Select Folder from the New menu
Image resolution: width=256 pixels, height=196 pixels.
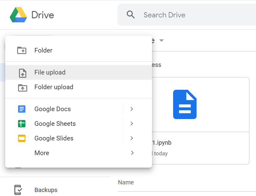tap(43, 50)
